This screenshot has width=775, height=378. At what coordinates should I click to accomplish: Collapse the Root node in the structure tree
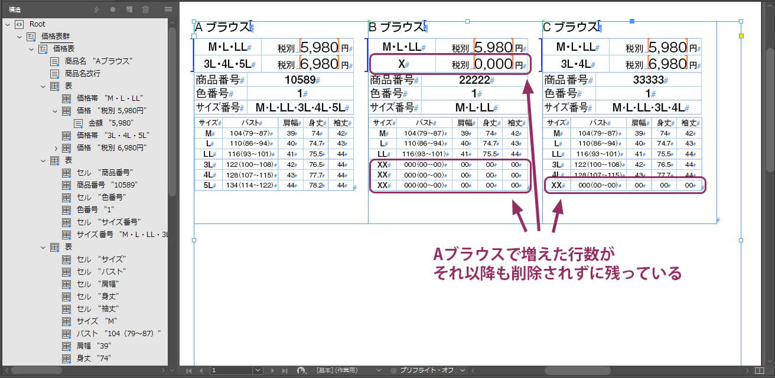tap(7, 24)
